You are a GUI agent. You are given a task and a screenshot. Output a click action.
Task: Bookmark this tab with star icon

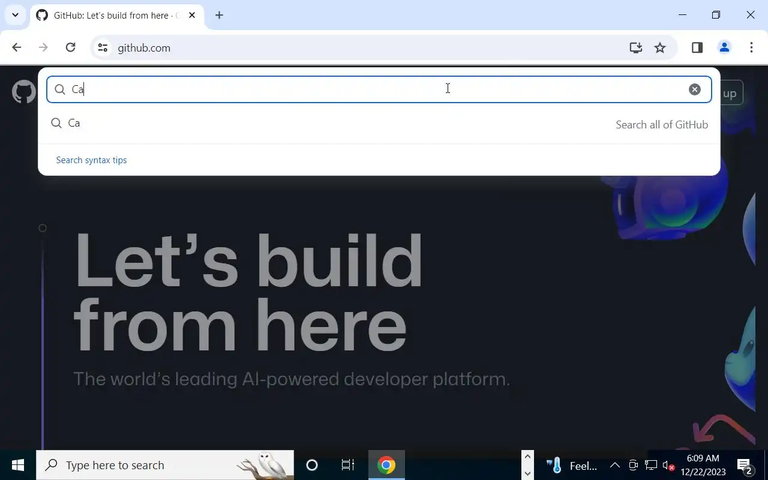point(660,48)
